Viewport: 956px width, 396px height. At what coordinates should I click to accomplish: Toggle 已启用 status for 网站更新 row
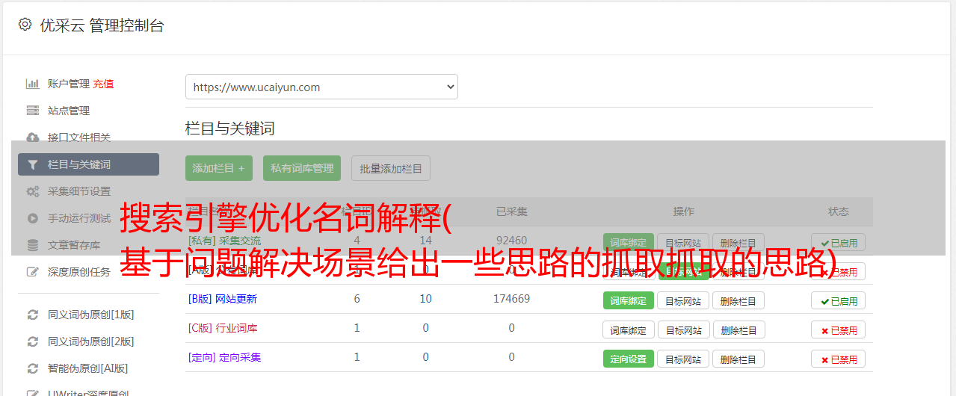(x=838, y=300)
